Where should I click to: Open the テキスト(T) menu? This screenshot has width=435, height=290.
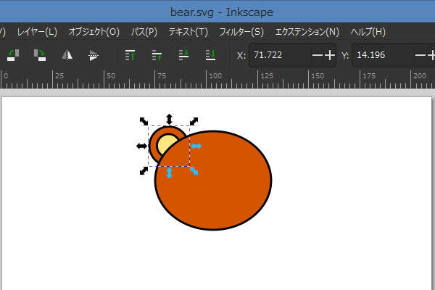(x=188, y=32)
